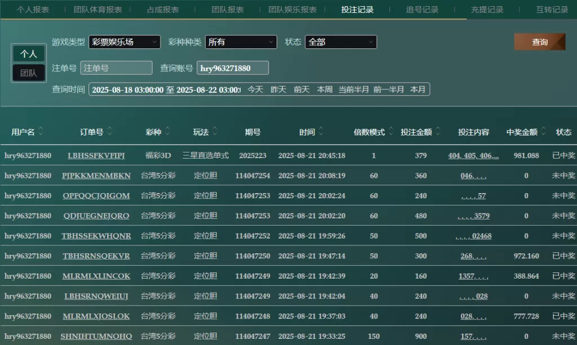Open the 彩种种类 dropdown 所有
This screenshot has height=345, width=577.
point(241,42)
